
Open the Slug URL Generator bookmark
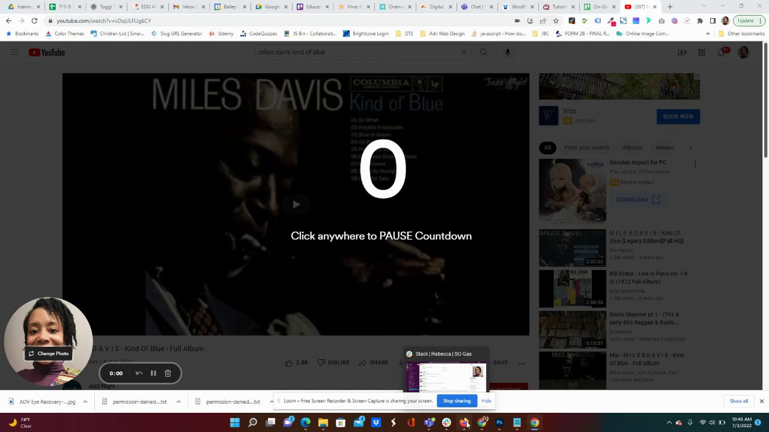177,34
